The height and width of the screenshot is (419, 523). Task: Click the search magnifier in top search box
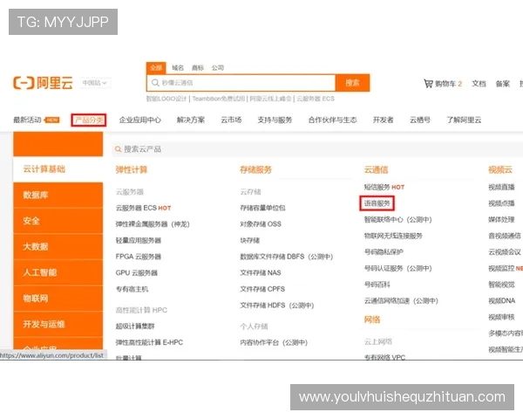155,83
